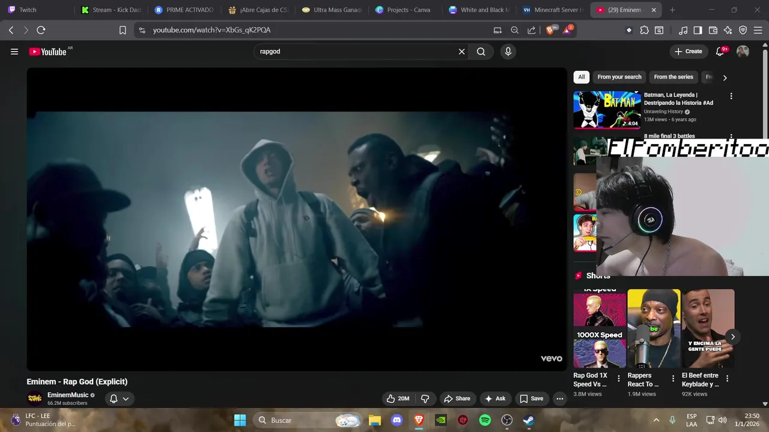This screenshot has width=769, height=432.
Task: Open more actions three-dot menu
Action: [x=560, y=398]
